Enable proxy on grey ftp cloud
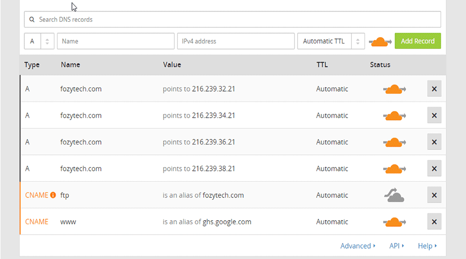466x259 pixels. (394, 195)
